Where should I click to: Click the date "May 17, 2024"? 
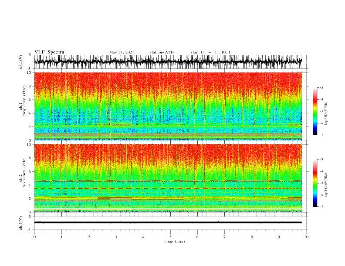[122, 52]
